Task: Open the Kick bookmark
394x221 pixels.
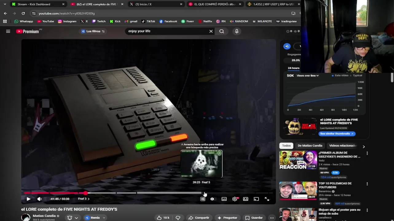Action: [115, 21]
